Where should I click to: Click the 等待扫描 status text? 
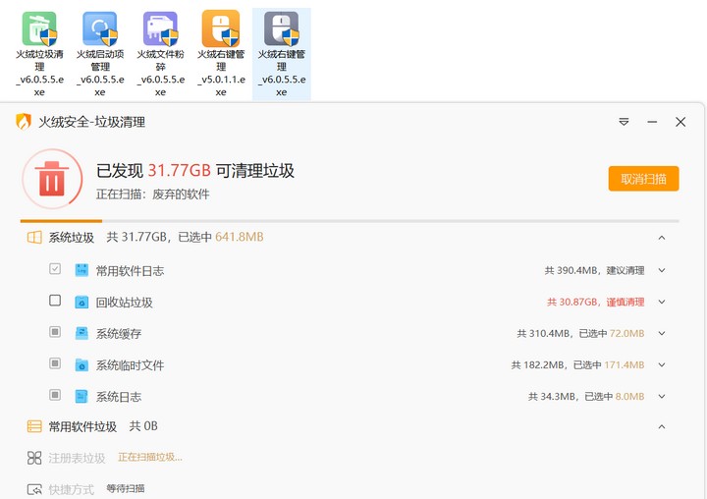(126, 488)
